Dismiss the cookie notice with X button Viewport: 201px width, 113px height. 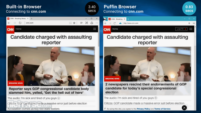[x=184, y=108]
